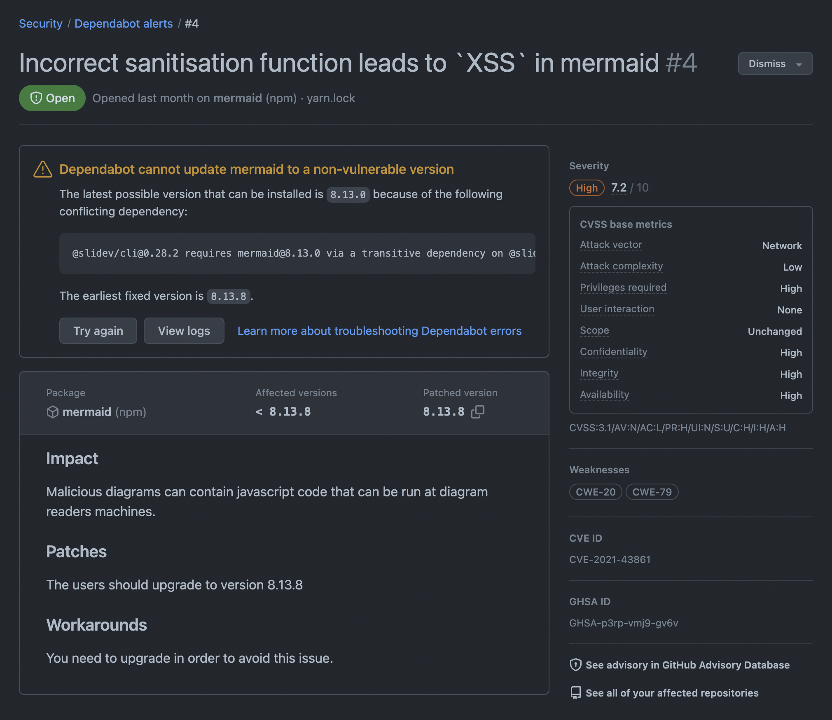Click the shield icon beside See advisory
832x720 pixels.
(575, 665)
